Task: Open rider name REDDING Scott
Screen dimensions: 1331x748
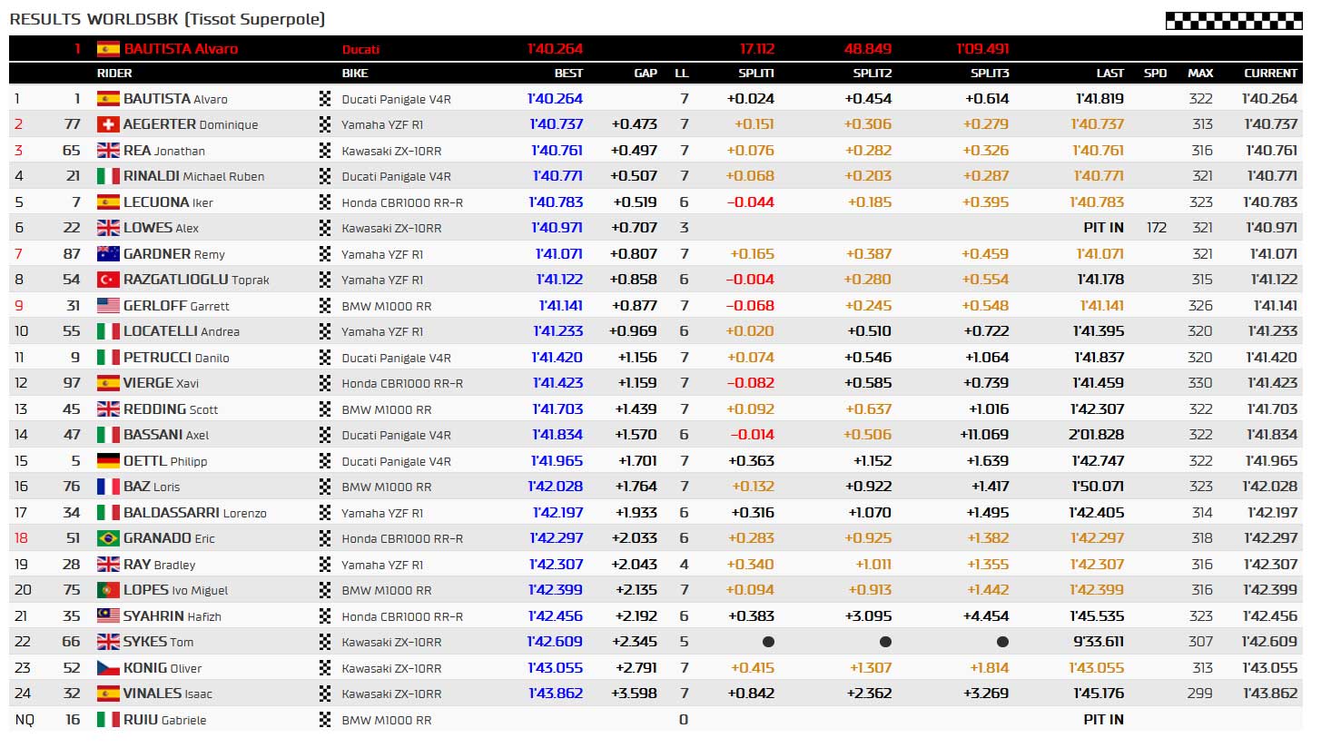Action: 171,409
